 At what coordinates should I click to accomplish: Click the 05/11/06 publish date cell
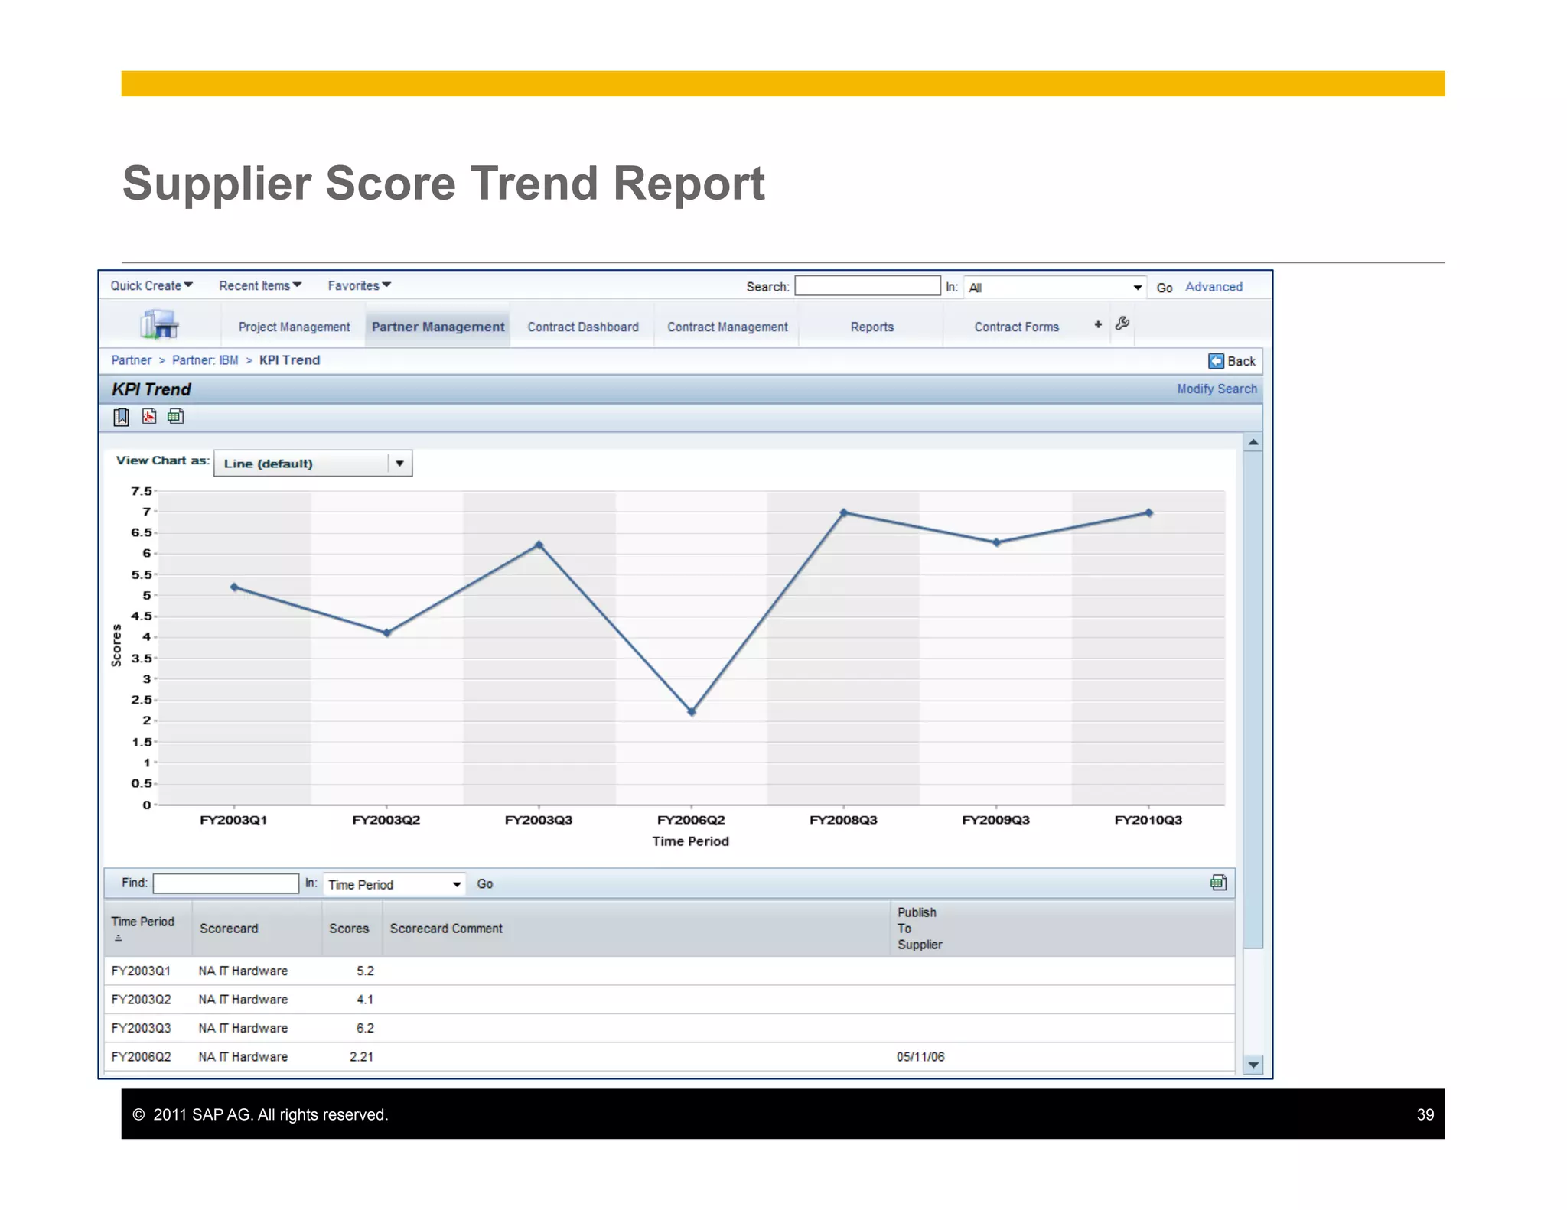pos(920,1056)
